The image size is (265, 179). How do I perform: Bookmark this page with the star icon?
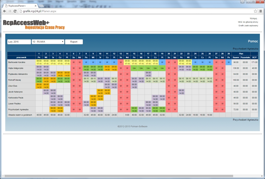click(x=255, y=11)
